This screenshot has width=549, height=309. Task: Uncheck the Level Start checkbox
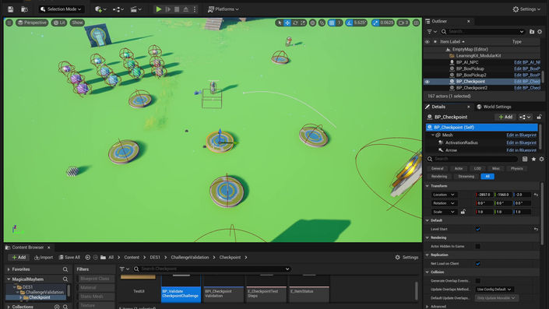point(478,229)
